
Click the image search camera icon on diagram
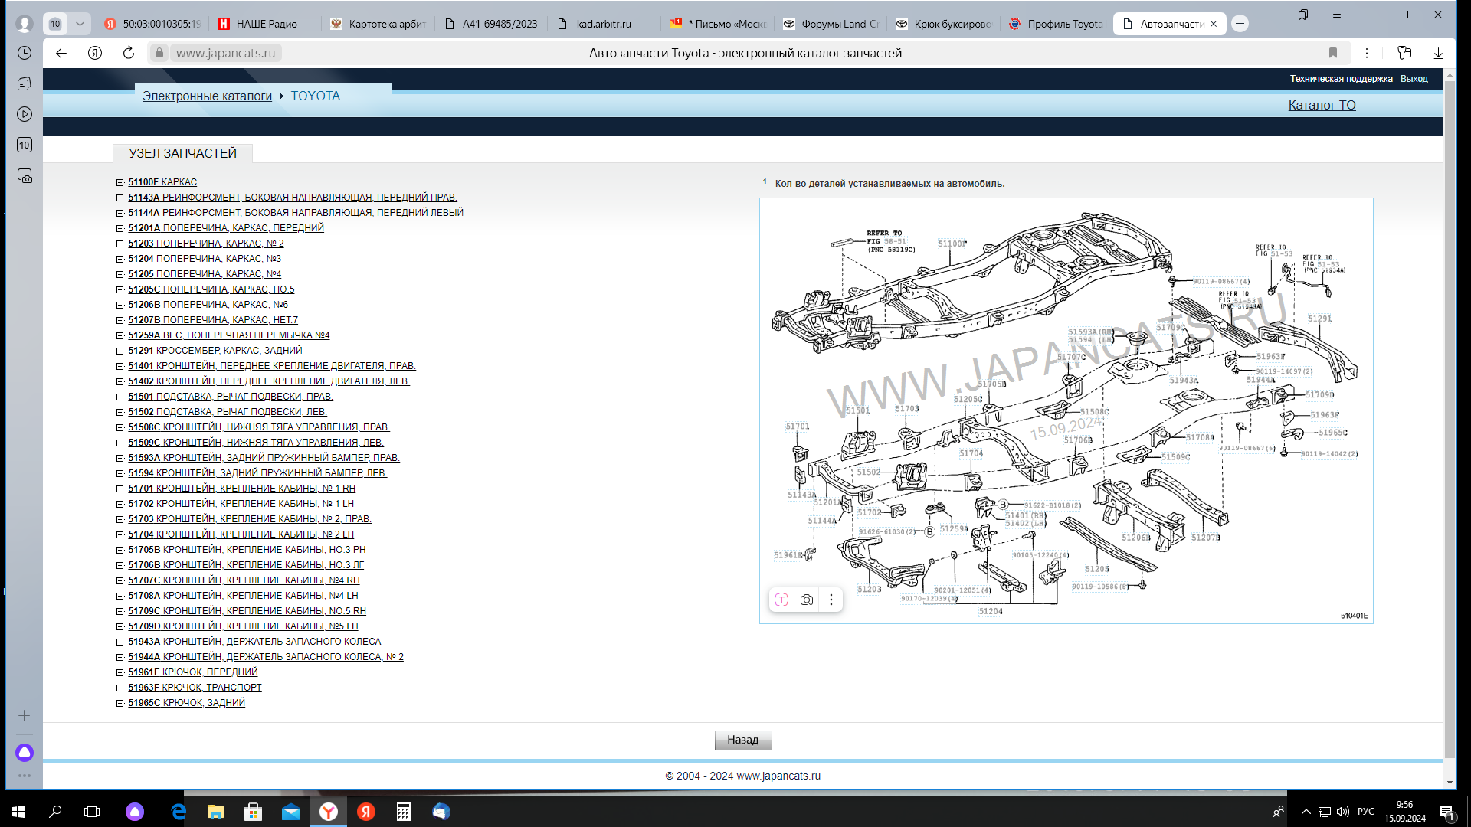click(x=806, y=600)
